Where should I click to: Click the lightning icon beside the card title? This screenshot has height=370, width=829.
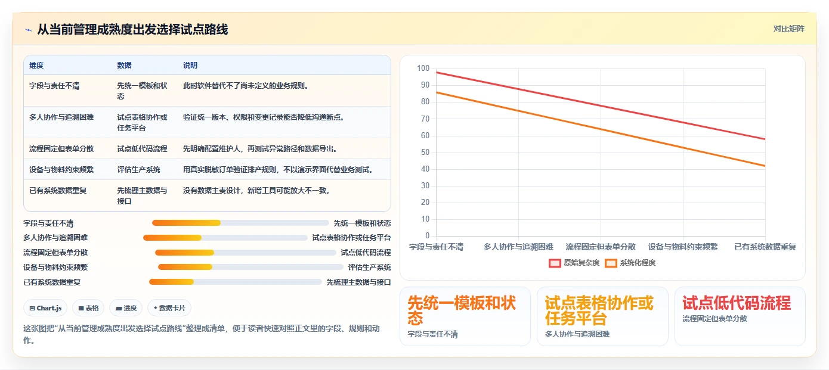pyautogui.click(x=28, y=30)
